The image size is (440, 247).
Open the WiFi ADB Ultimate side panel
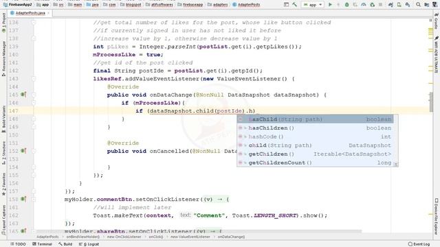pyautogui.click(x=436, y=55)
